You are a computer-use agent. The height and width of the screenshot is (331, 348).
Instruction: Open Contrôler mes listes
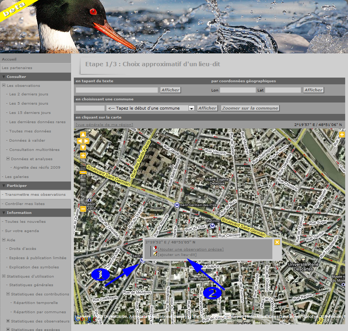25,204
